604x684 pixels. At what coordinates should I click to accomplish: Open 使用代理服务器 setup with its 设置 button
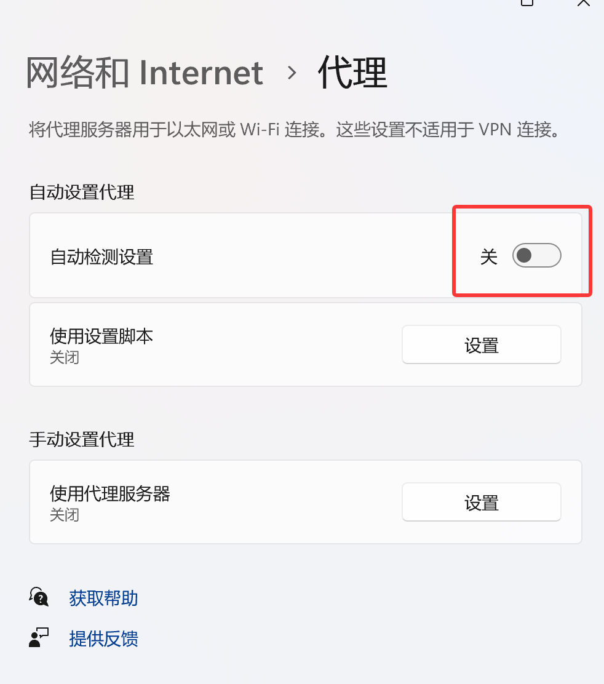pos(481,502)
